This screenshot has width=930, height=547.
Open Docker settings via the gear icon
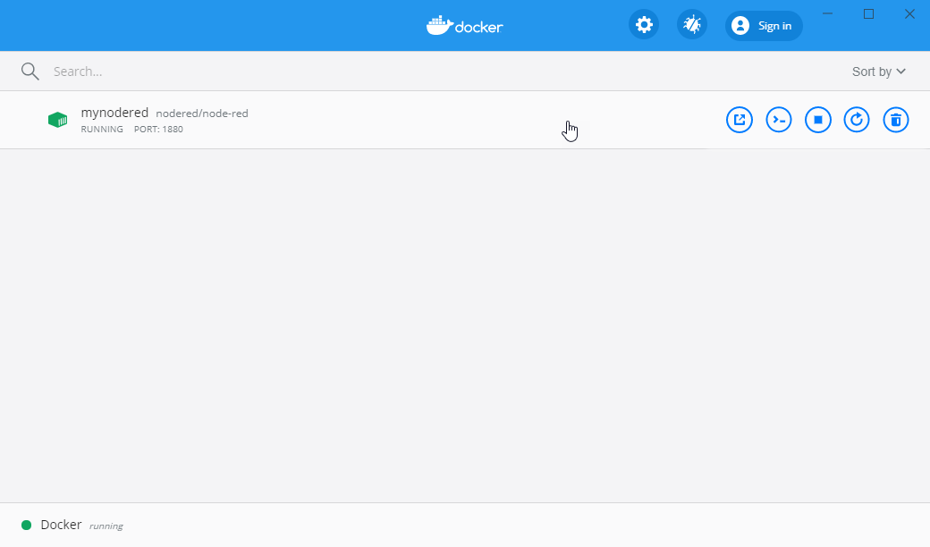644,24
